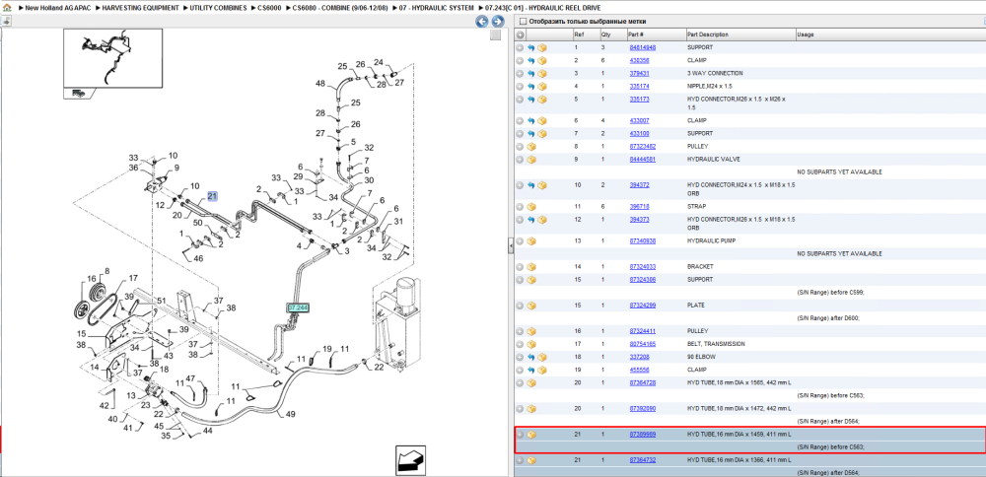Open HARVESTING EQUIPMENT breadcrumb
Screen dimensions: 986x477
[140, 8]
